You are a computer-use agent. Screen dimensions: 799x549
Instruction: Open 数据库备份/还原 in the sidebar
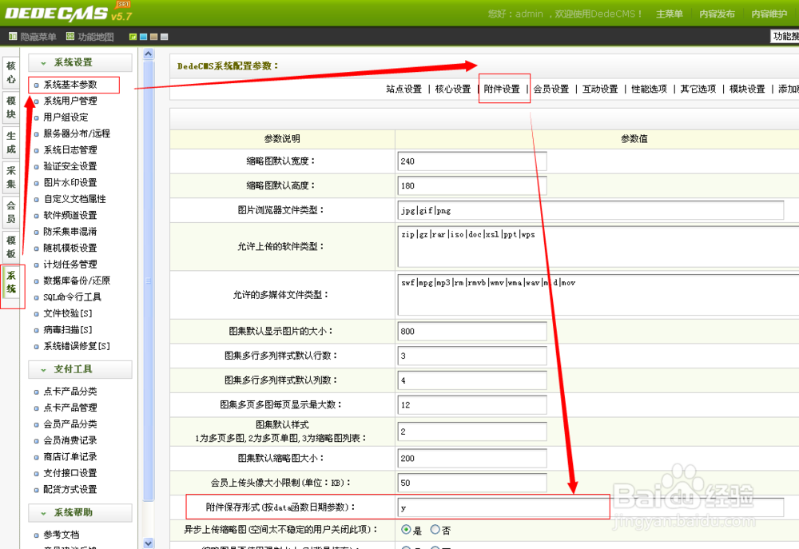(x=77, y=280)
